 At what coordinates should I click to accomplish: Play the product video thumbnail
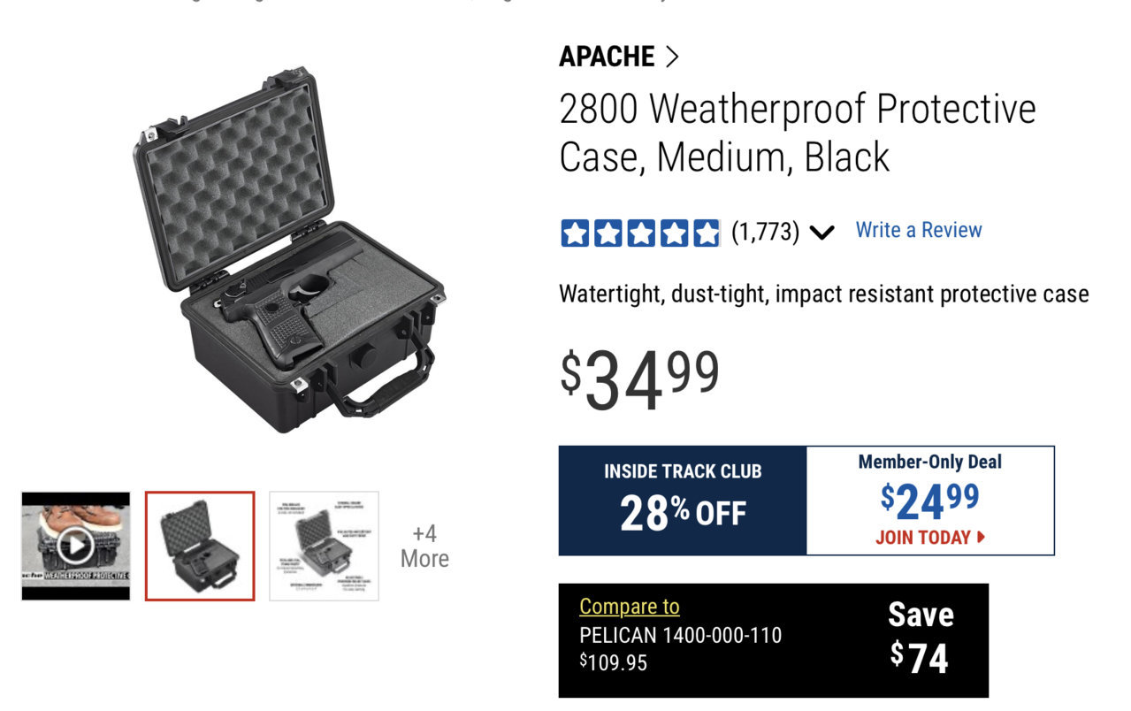pos(76,547)
